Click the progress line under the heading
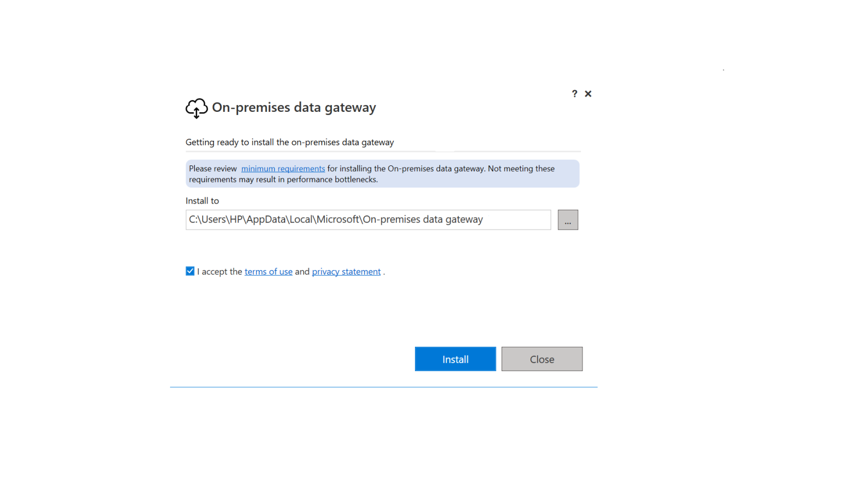Image resolution: width=866 pixels, height=487 pixels. coord(383,152)
